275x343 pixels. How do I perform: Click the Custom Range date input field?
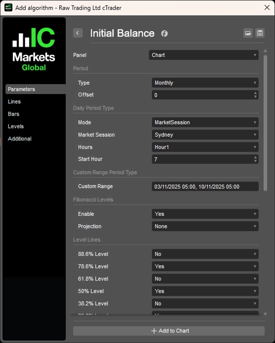[205, 187]
